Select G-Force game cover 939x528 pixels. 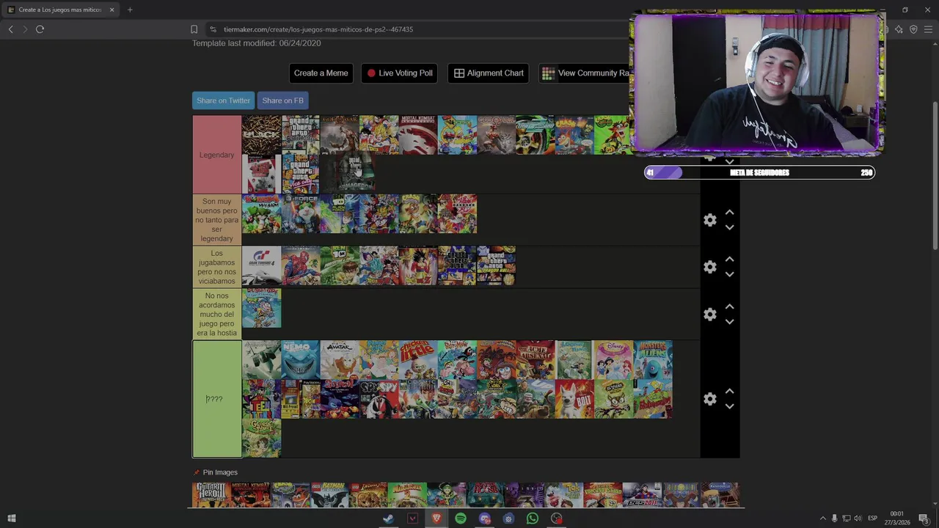(x=301, y=213)
